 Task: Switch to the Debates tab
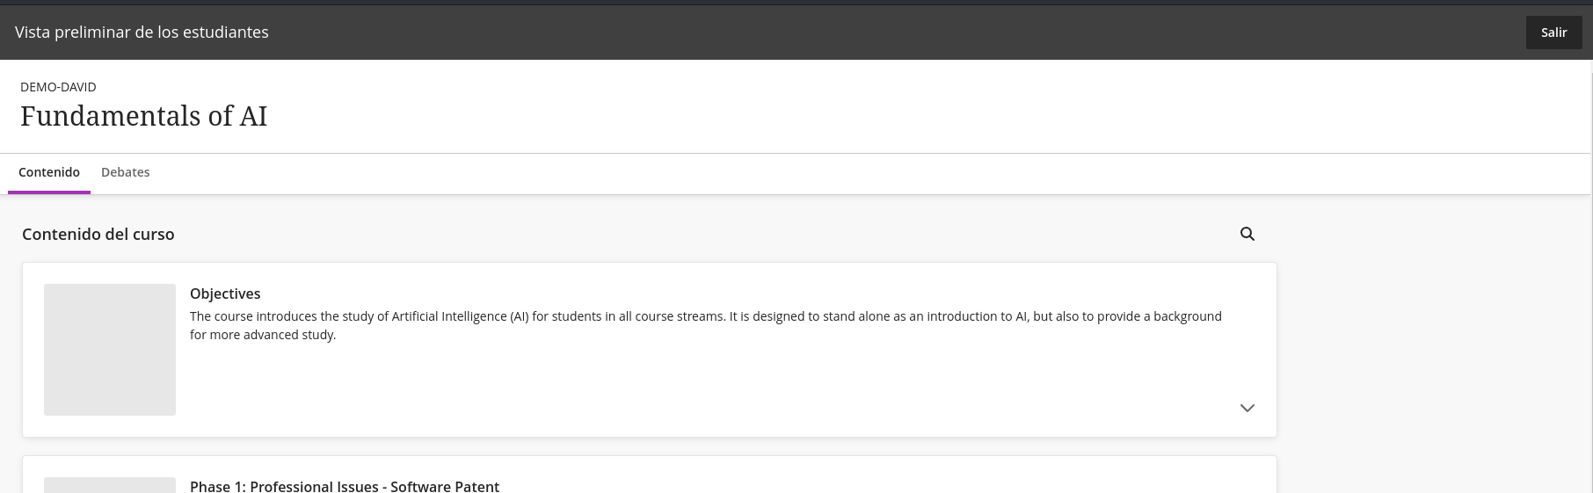click(x=126, y=172)
